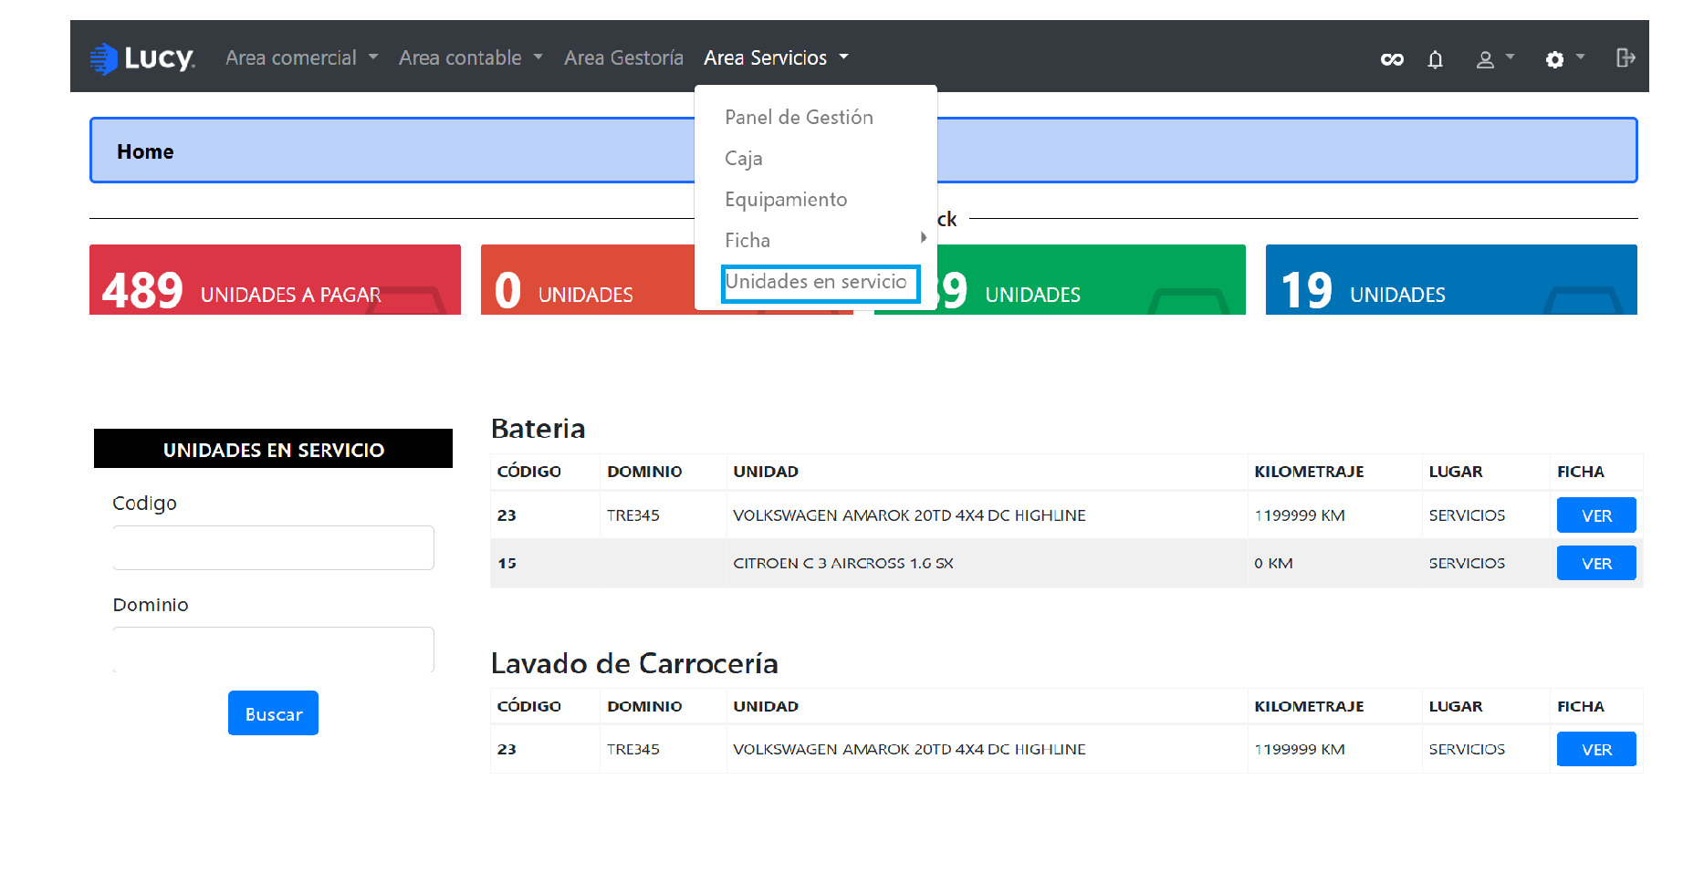Image resolution: width=1704 pixels, height=873 pixels.
Task: Click TRE345 domain in Bateria table
Action: coord(633,515)
